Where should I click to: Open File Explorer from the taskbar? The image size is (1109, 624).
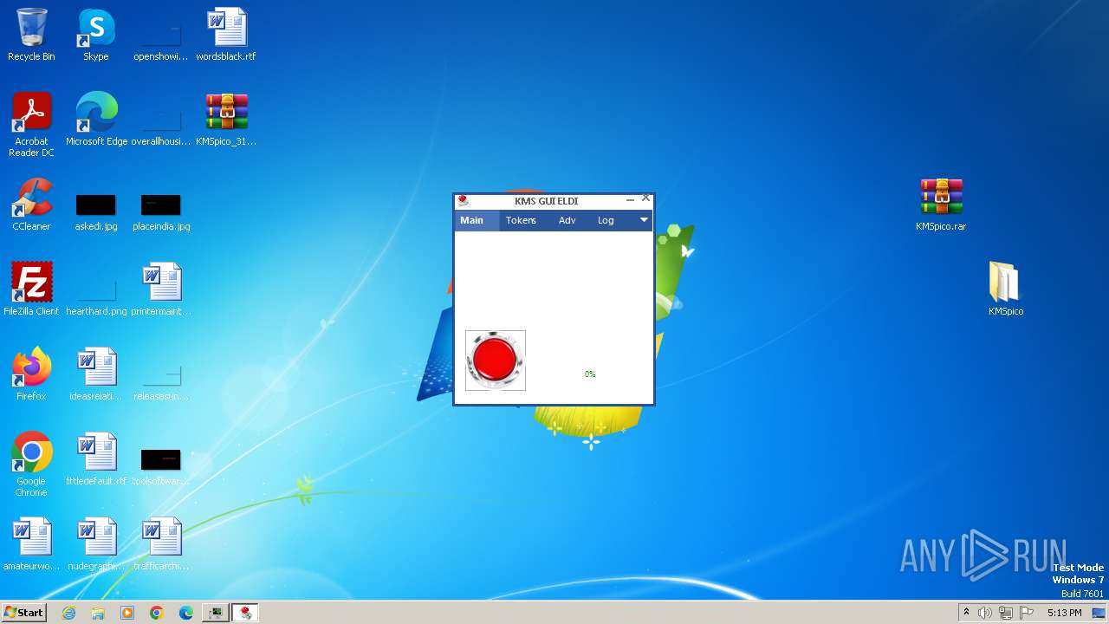pos(98,613)
